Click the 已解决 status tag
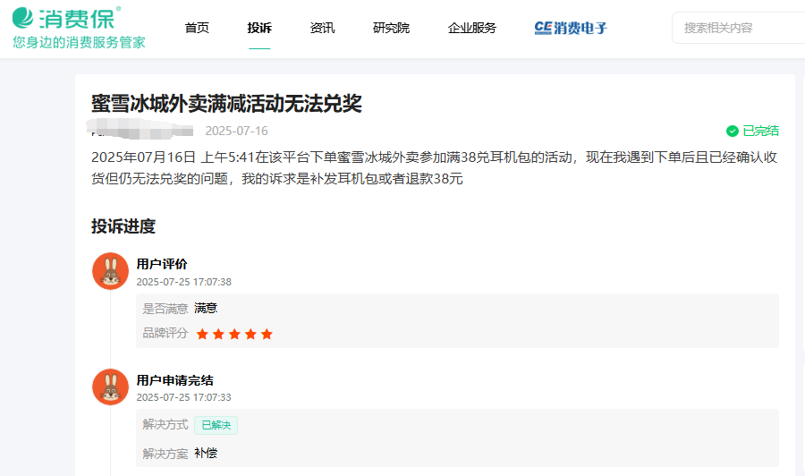The width and height of the screenshot is (805, 476). tap(216, 425)
